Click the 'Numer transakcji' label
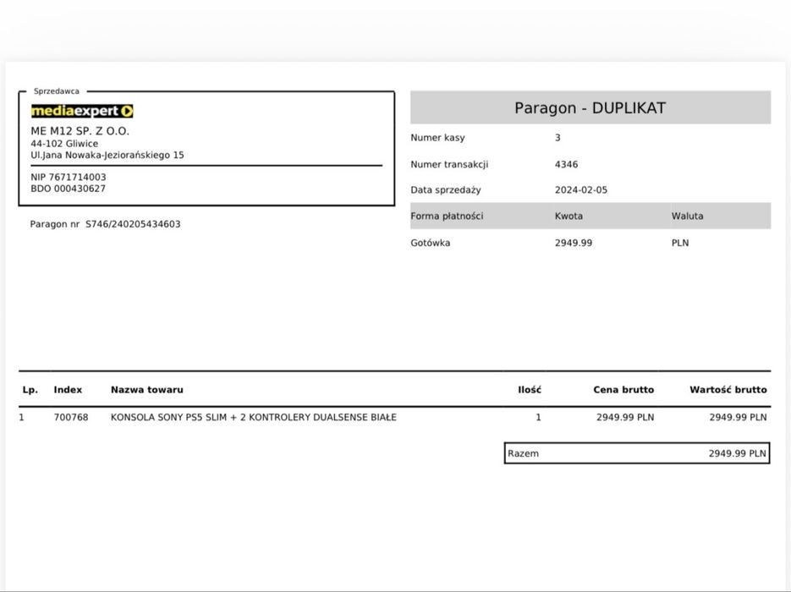 [449, 164]
